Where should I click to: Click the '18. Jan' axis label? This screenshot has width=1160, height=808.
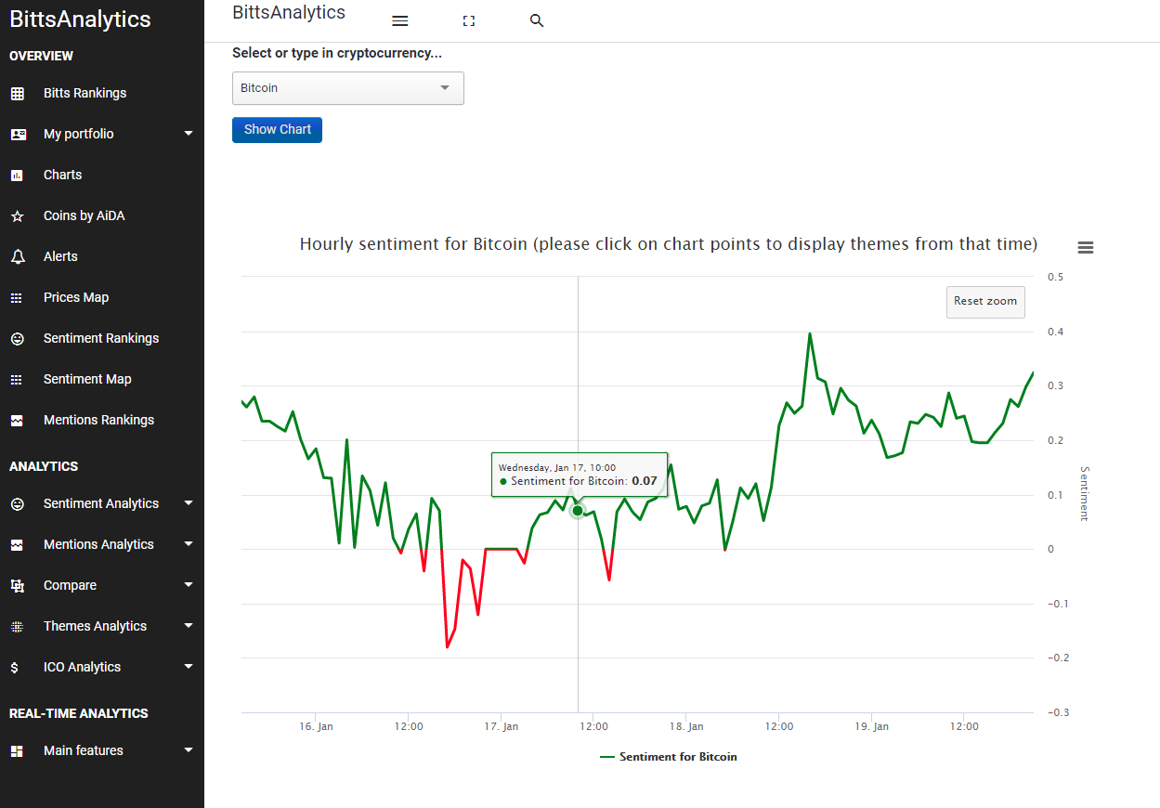(x=687, y=726)
